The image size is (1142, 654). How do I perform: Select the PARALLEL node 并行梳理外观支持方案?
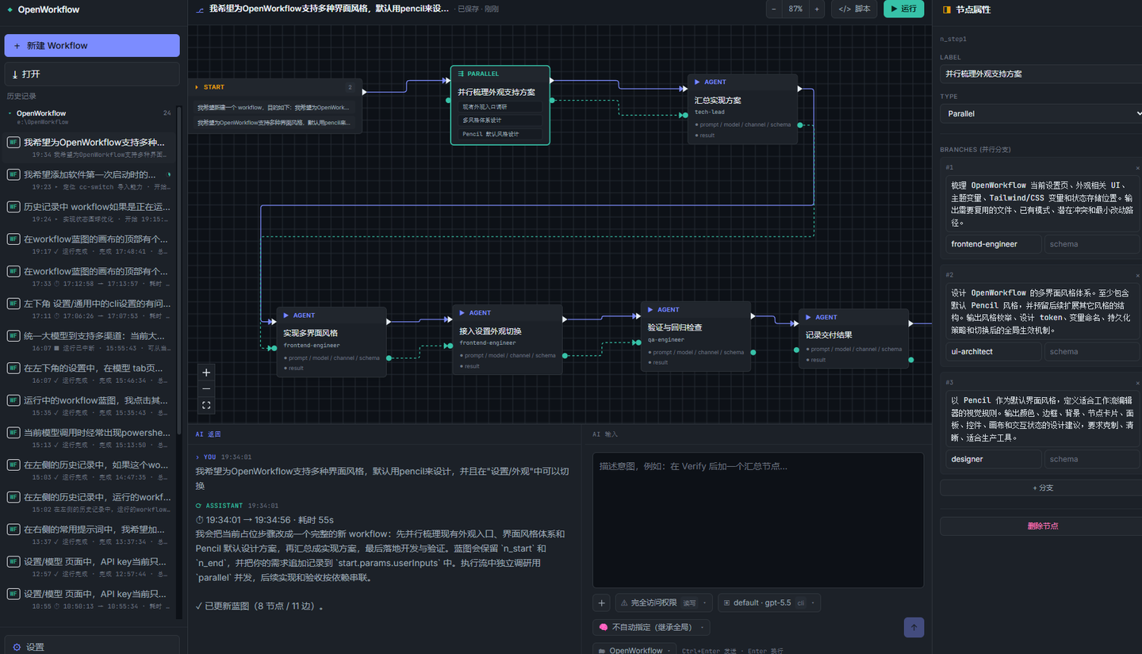coord(500,105)
